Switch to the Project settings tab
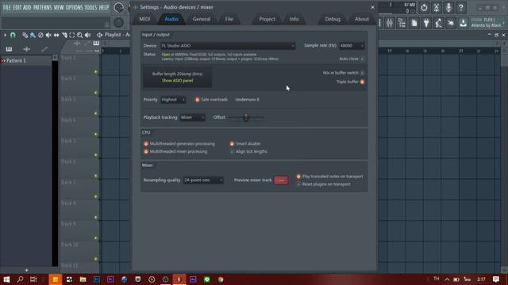508x285 pixels. (267, 19)
